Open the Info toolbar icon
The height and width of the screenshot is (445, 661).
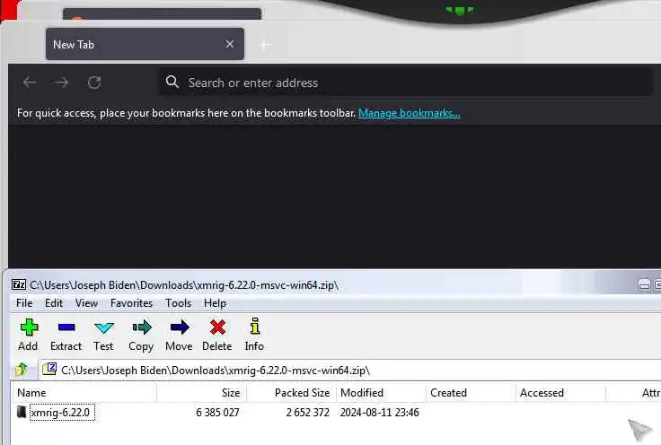(x=254, y=335)
